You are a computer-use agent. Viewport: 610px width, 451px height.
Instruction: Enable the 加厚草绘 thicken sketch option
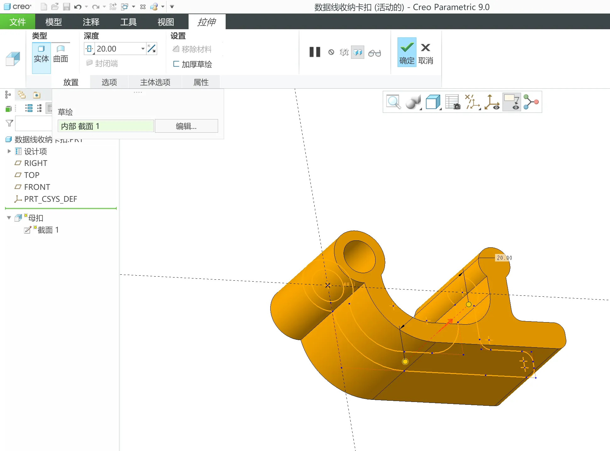coord(192,64)
